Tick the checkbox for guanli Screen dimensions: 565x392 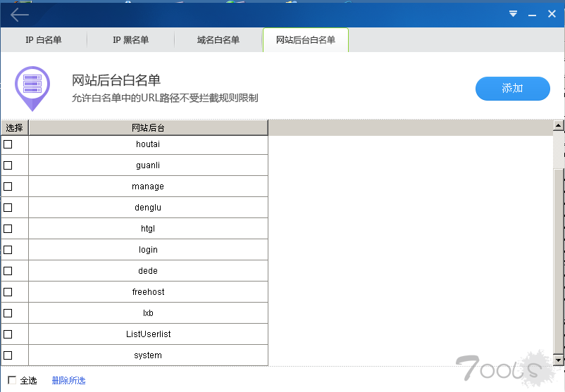(x=8, y=165)
